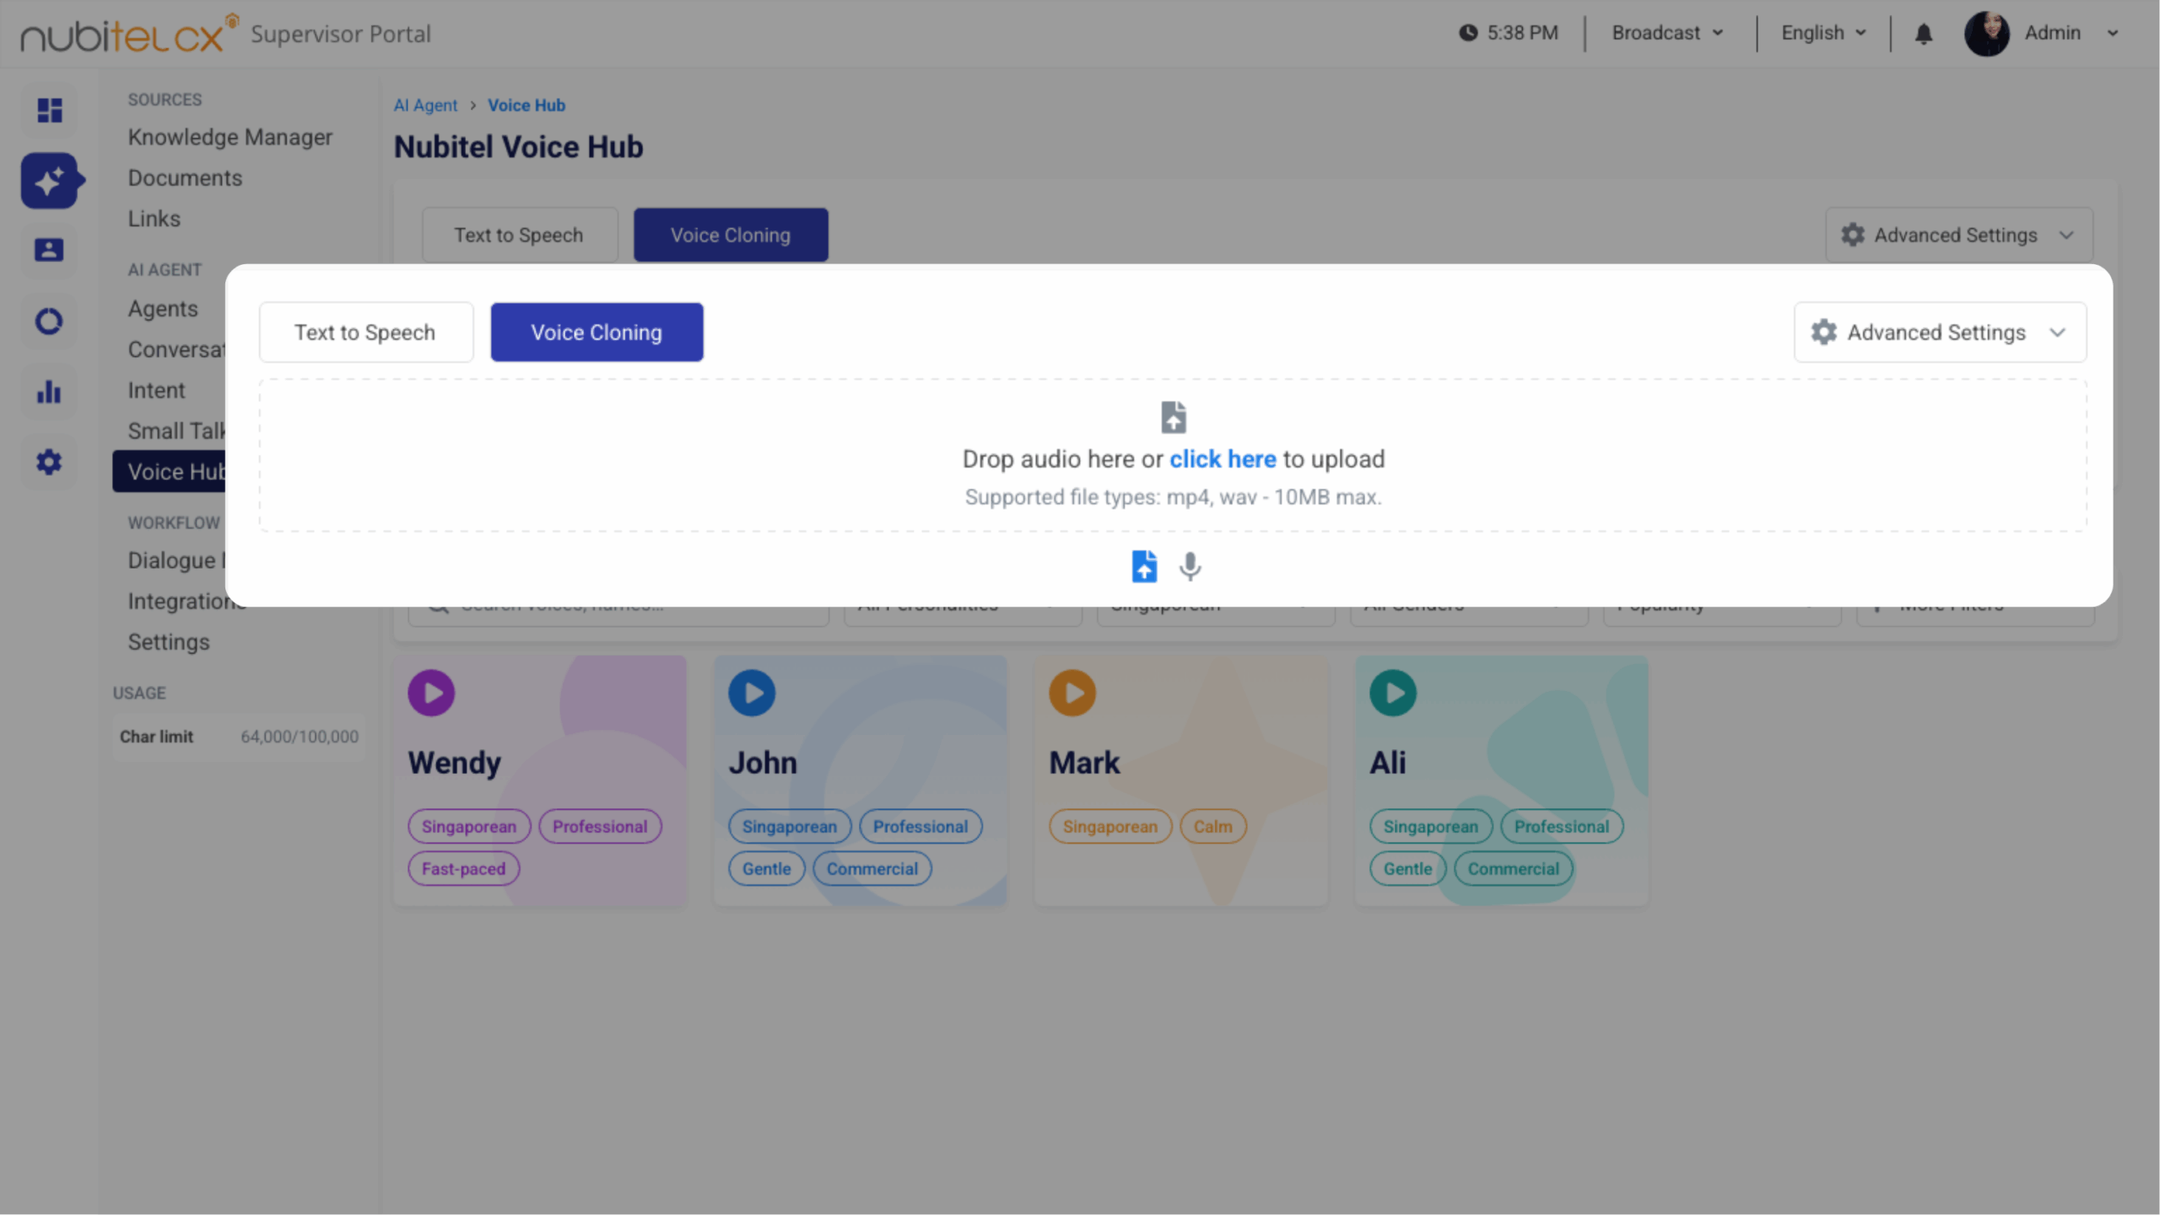
Task: Click the AI Agent breadcrumb link
Action: pyautogui.click(x=425, y=105)
